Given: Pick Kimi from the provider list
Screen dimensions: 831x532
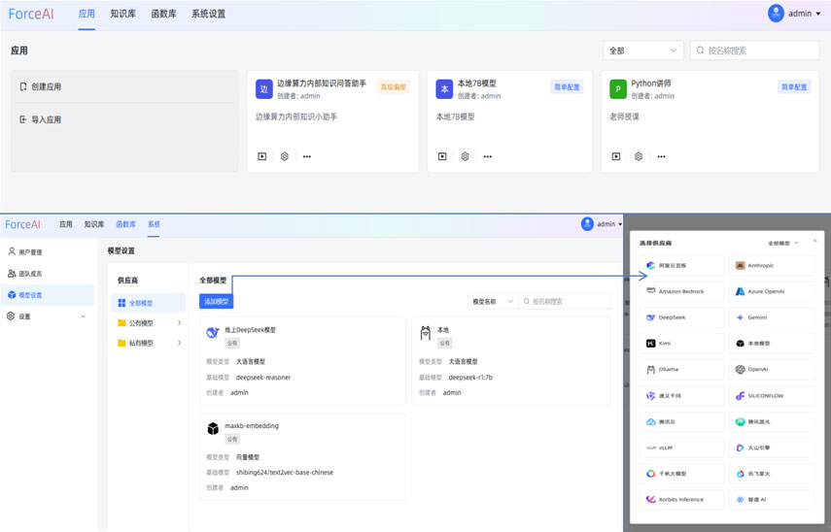Looking at the screenshot, I should point(681,344).
